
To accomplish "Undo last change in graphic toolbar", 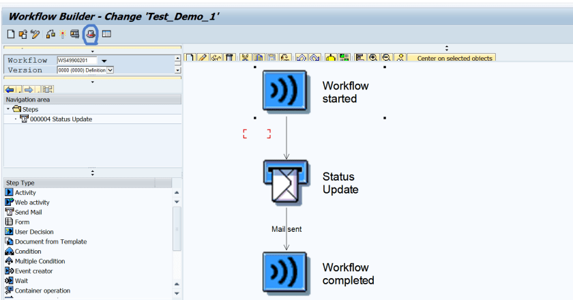I will pyautogui.click(x=301, y=58).
